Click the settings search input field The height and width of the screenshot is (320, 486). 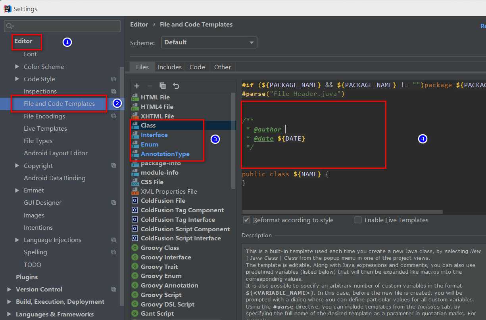click(x=62, y=26)
